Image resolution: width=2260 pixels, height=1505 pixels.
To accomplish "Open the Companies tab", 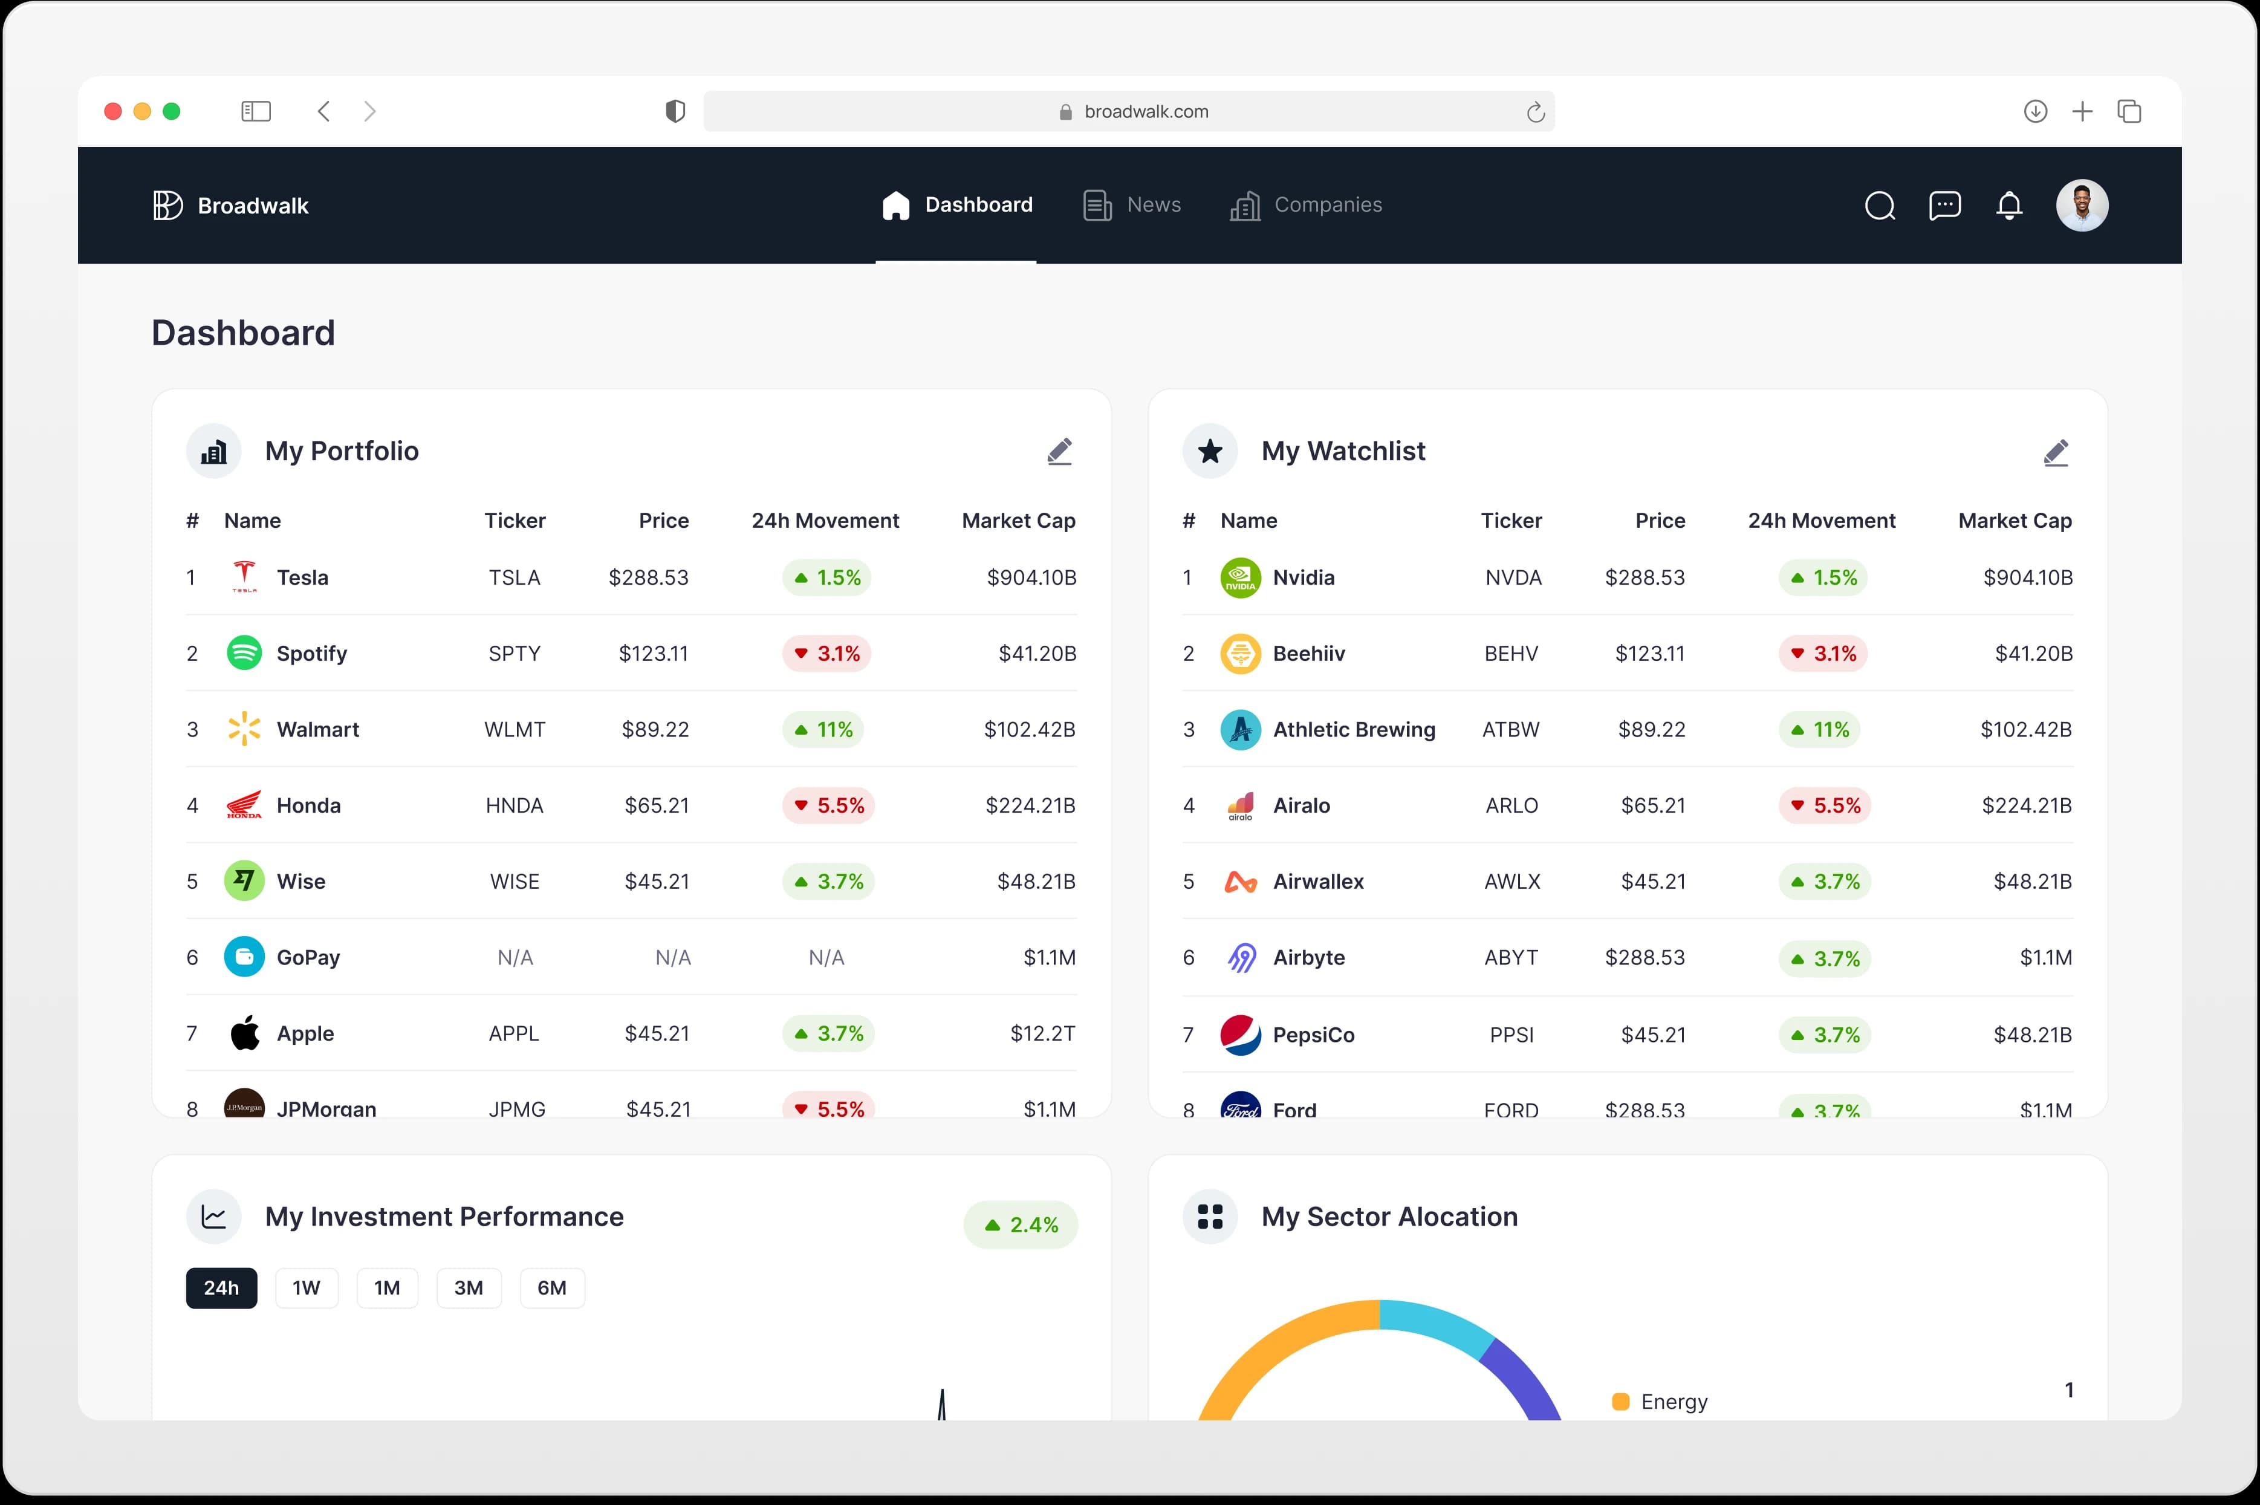I will click(x=1306, y=206).
